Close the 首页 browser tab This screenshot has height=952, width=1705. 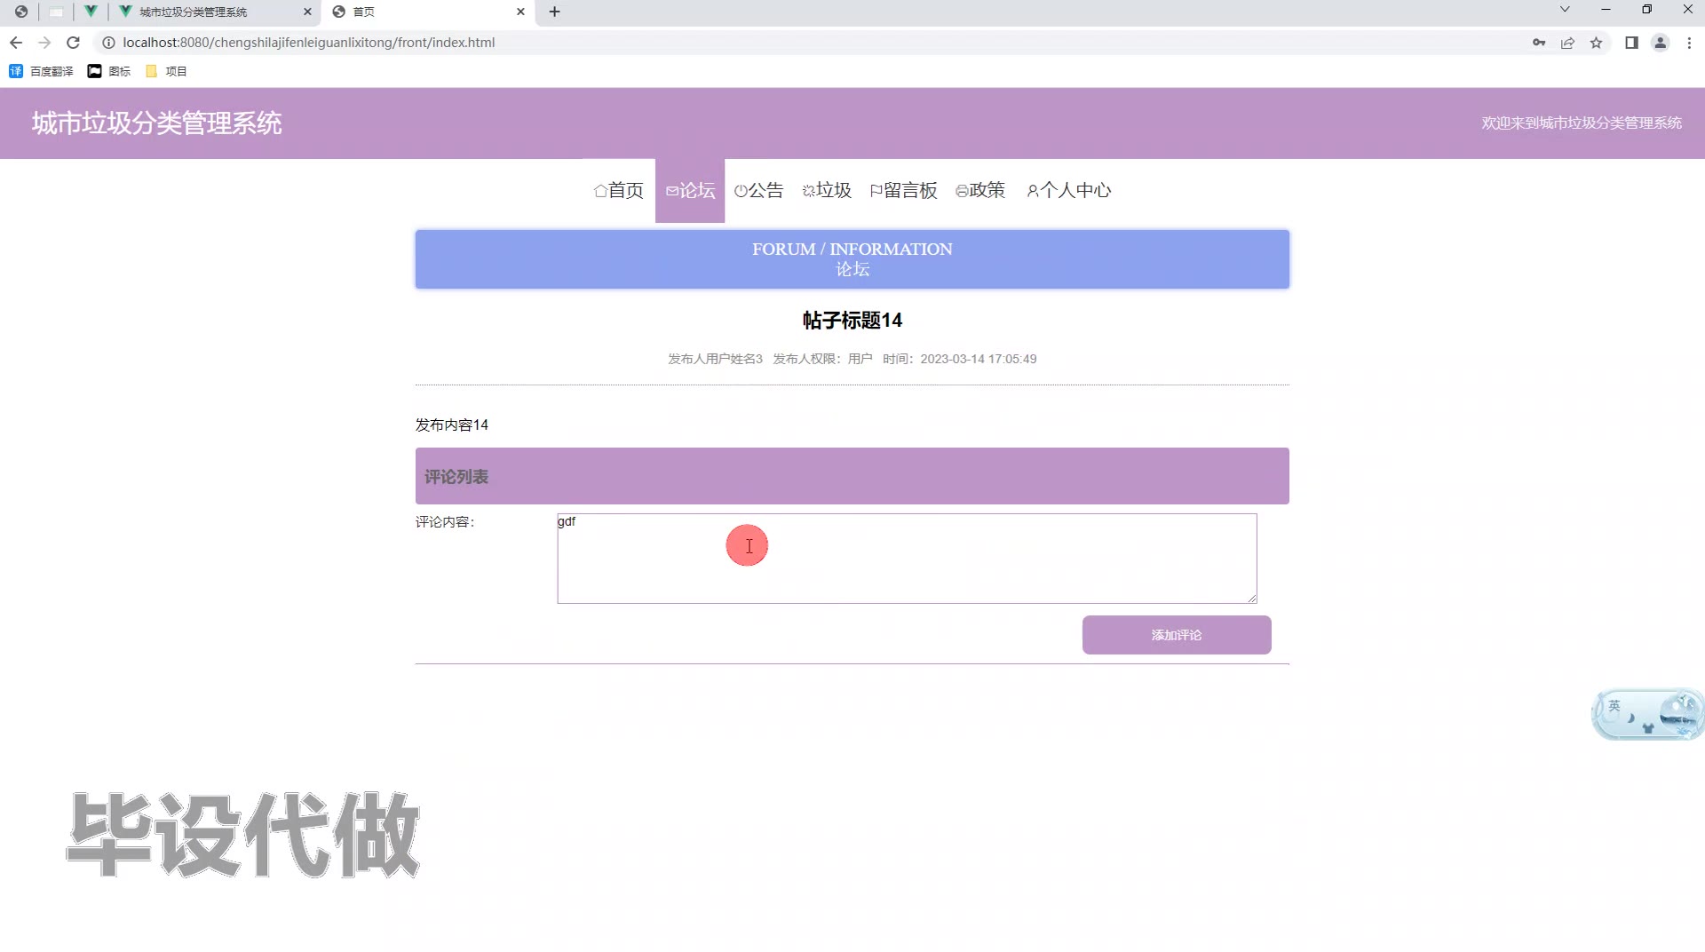[520, 12]
